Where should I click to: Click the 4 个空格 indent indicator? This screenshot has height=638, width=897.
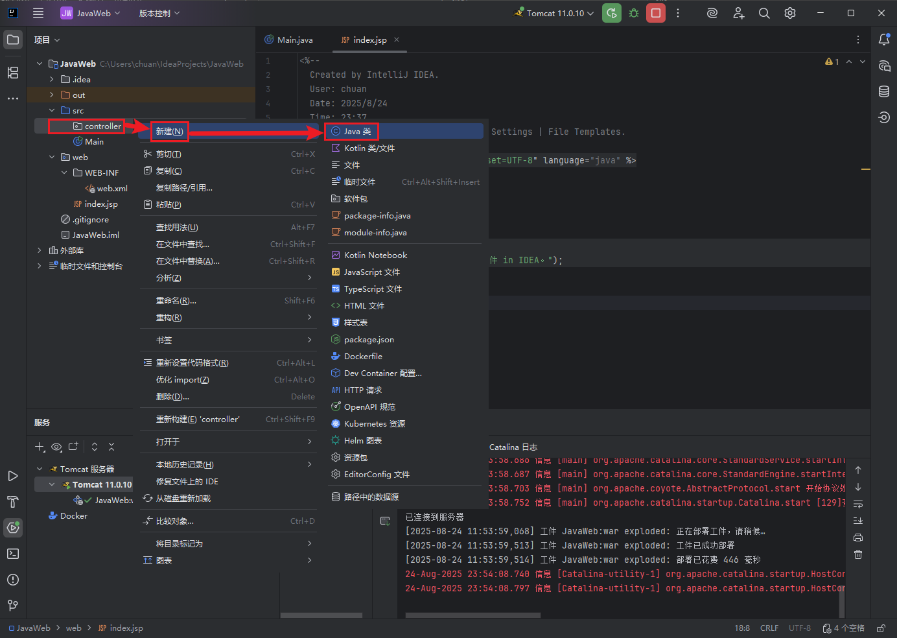tap(844, 628)
